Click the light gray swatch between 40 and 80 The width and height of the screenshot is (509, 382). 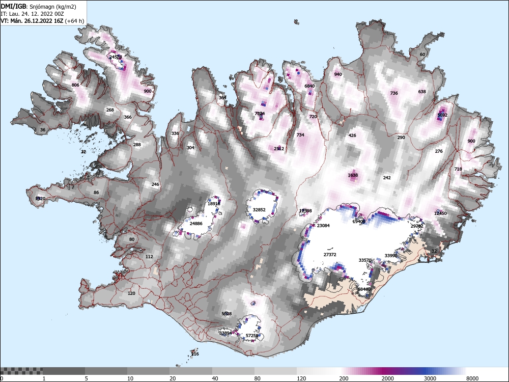pyautogui.click(x=234, y=371)
